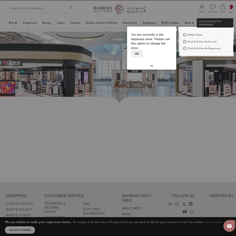
Task: Open the Electronics menu
Action: pyautogui.click(x=130, y=23)
